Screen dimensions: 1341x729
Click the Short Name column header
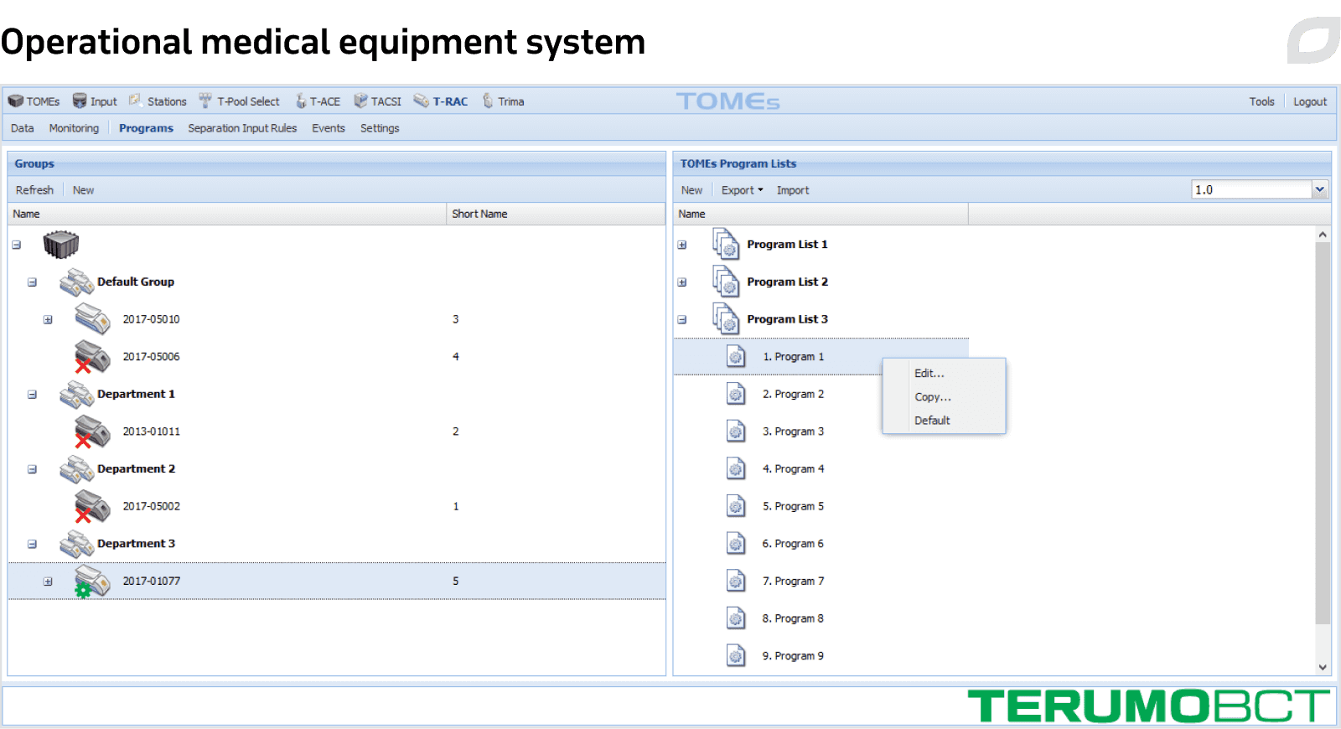pos(556,214)
